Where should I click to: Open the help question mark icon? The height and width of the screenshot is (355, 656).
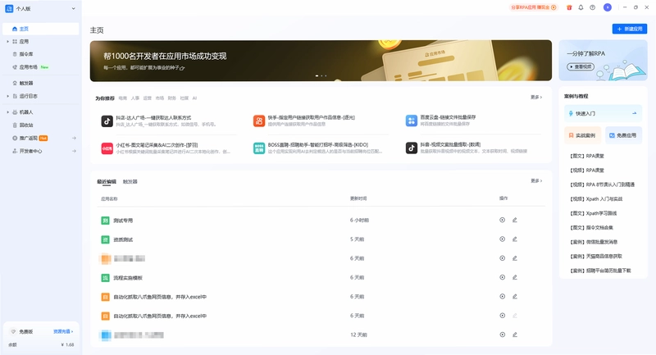(x=592, y=7)
